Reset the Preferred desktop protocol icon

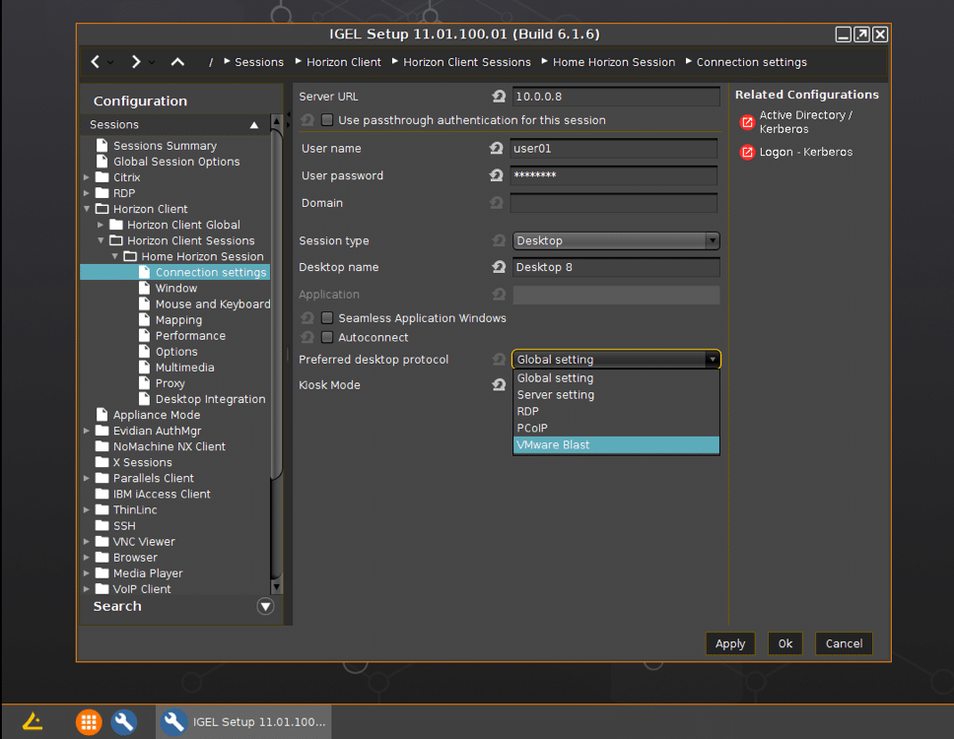(499, 359)
